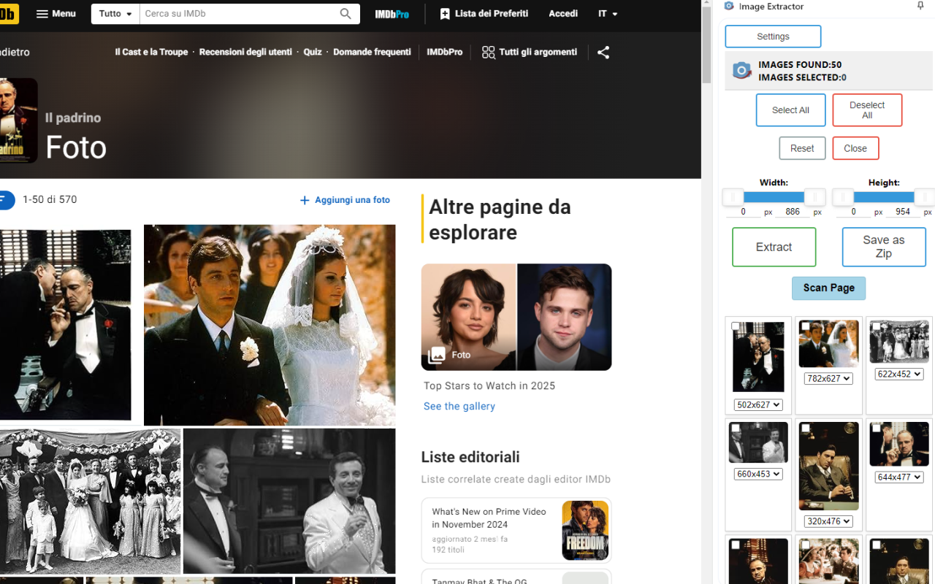Open the black-and-white wedding group photo
This screenshot has height=584, width=935.
90,502
